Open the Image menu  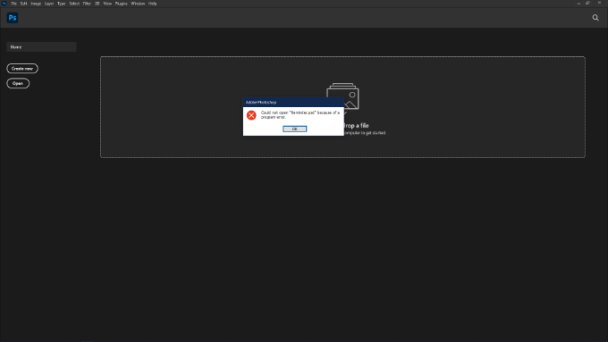(36, 4)
